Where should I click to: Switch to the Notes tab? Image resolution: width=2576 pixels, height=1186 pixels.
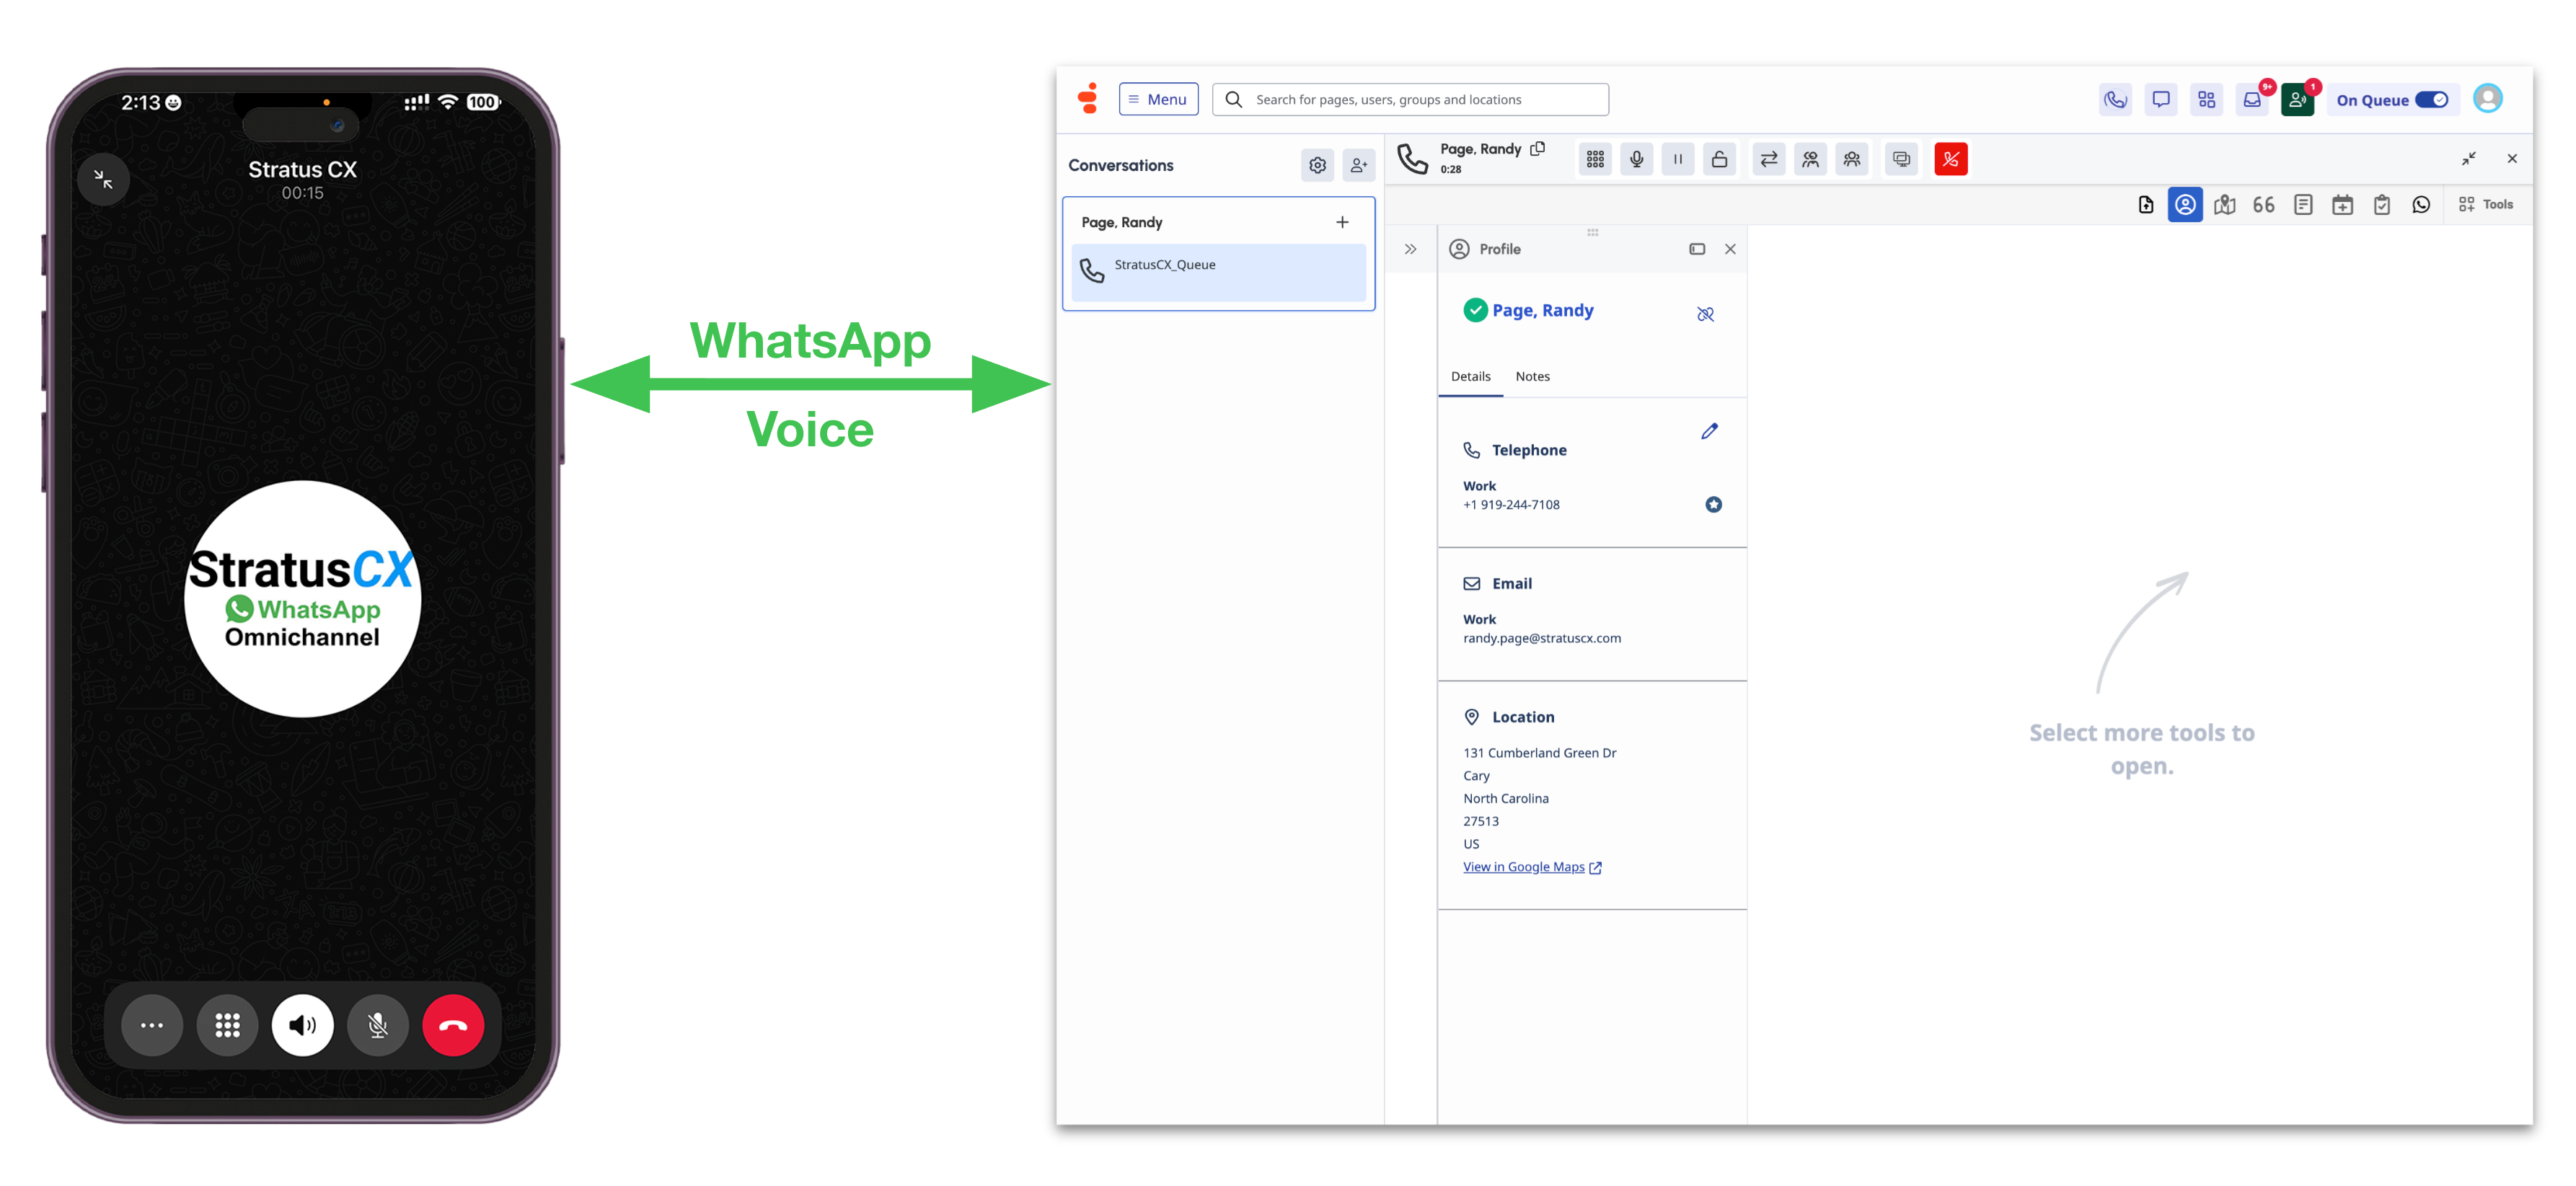(1532, 377)
